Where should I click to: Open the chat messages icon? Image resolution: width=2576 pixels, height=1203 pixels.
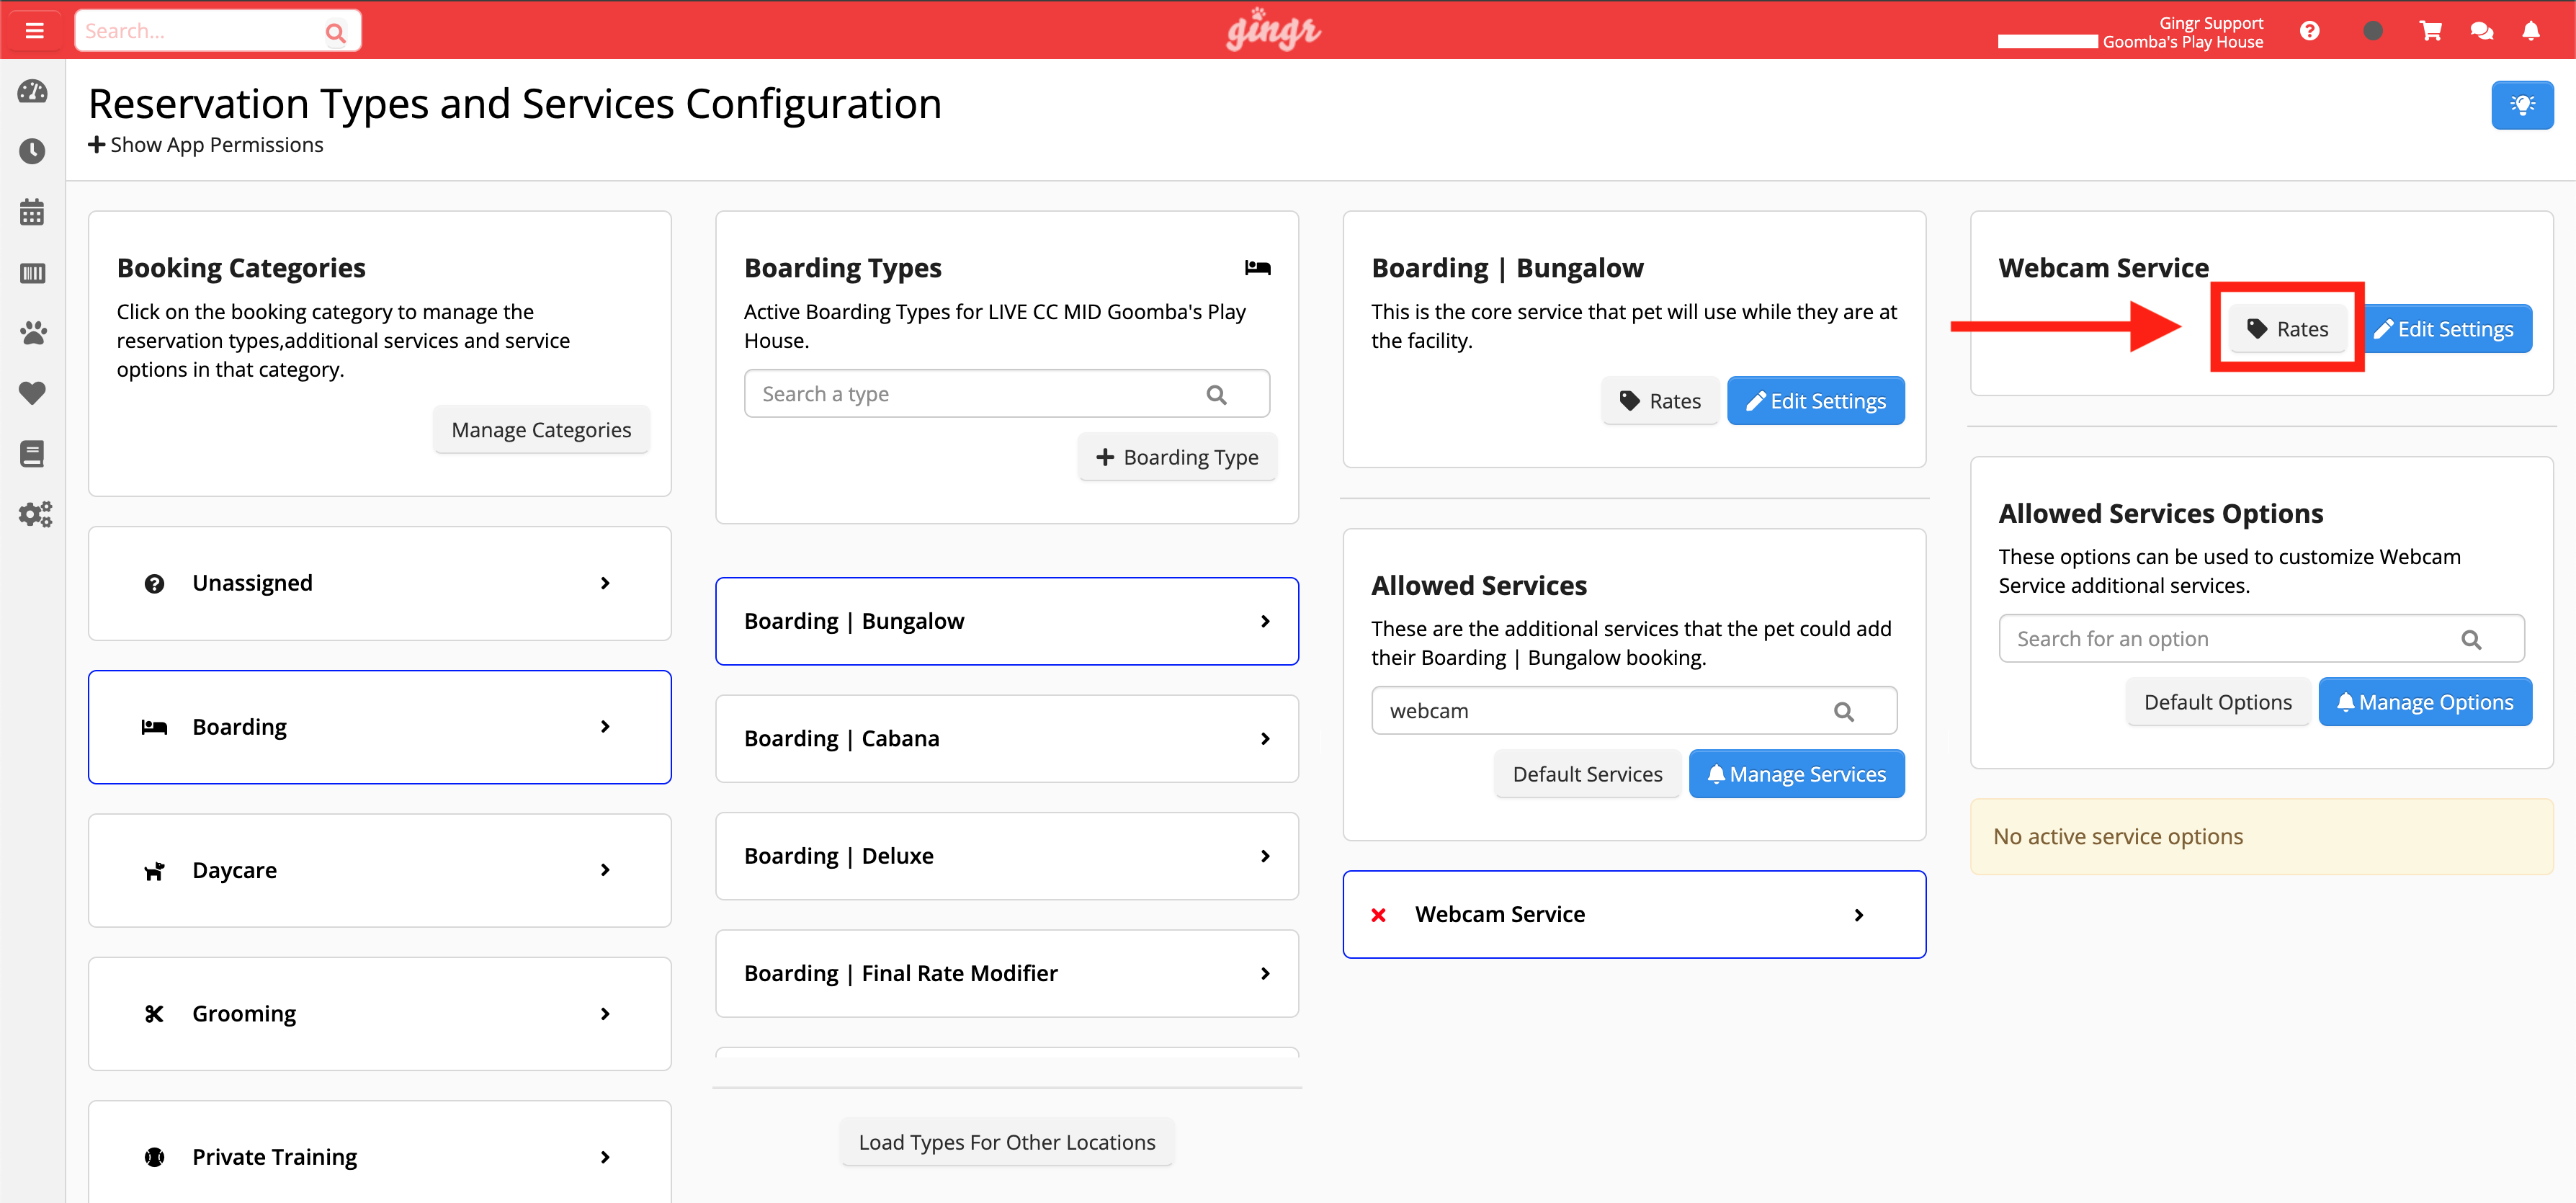click(2481, 30)
